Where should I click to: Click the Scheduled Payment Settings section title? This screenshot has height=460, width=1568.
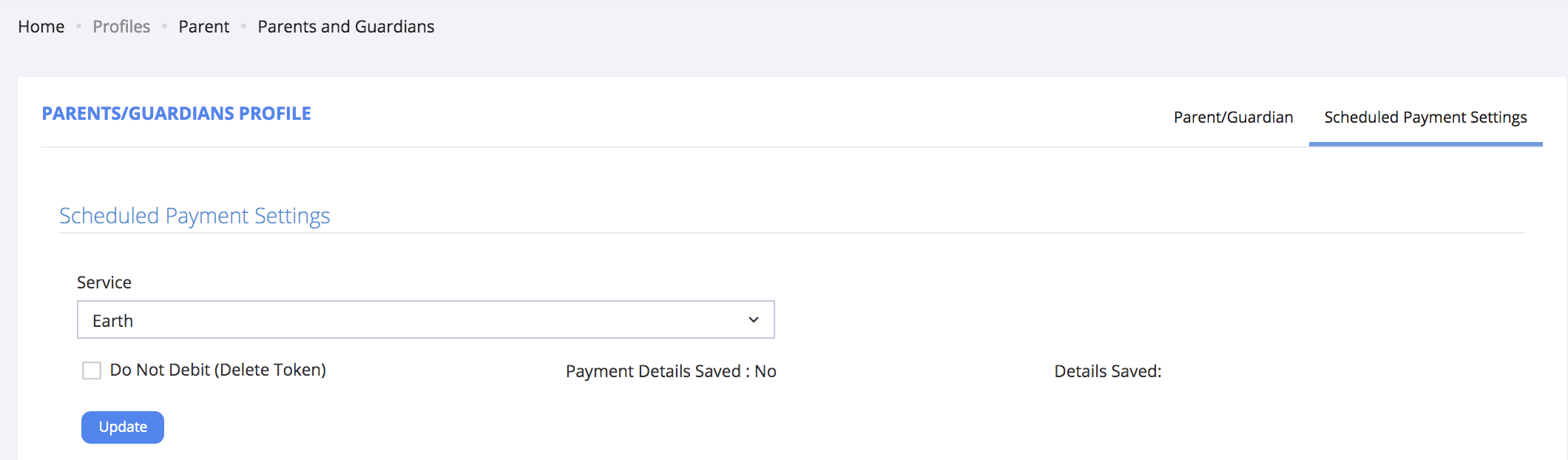click(195, 215)
